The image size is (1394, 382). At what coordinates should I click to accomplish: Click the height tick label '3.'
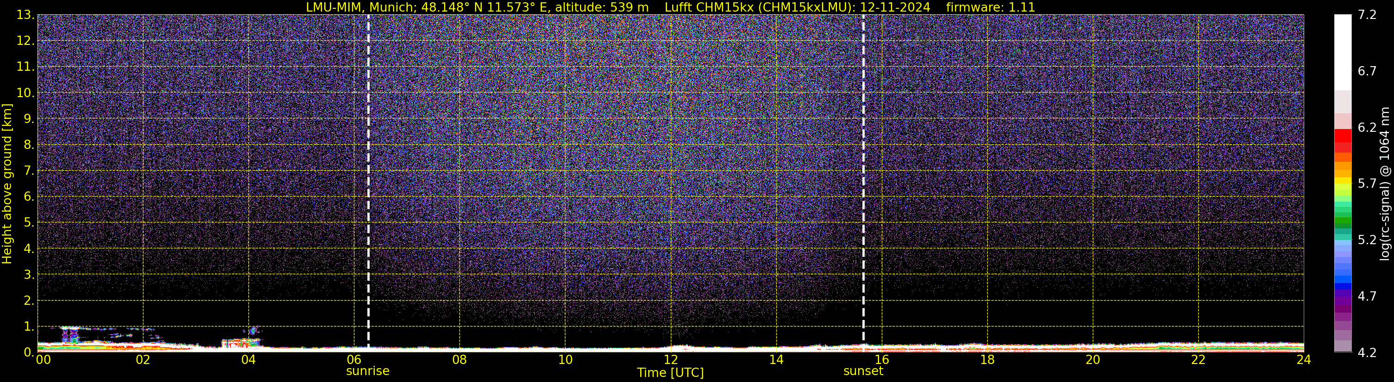29,274
